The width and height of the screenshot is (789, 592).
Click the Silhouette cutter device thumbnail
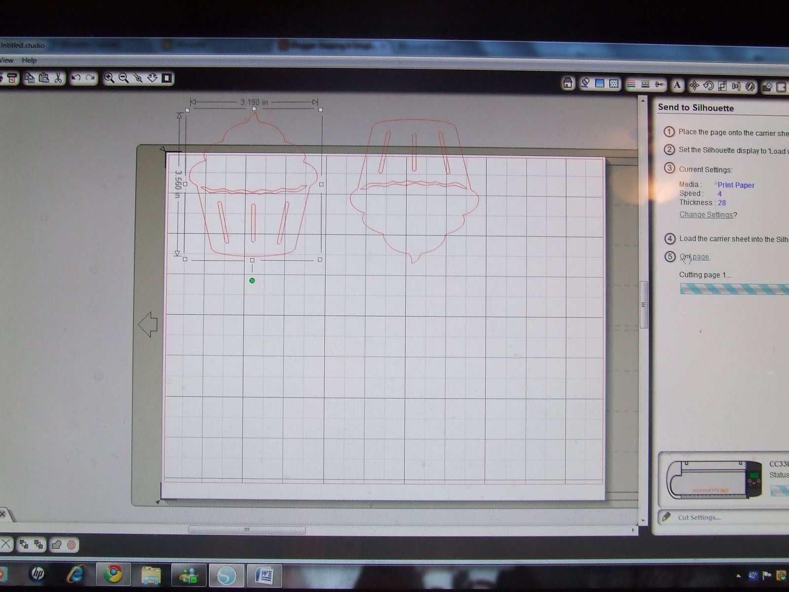click(714, 481)
